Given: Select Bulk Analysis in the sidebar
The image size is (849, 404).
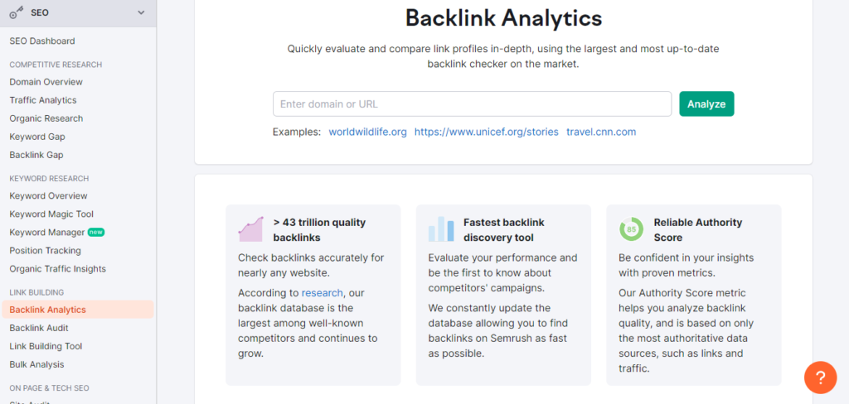Looking at the screenshot, I should coord(36,364).
